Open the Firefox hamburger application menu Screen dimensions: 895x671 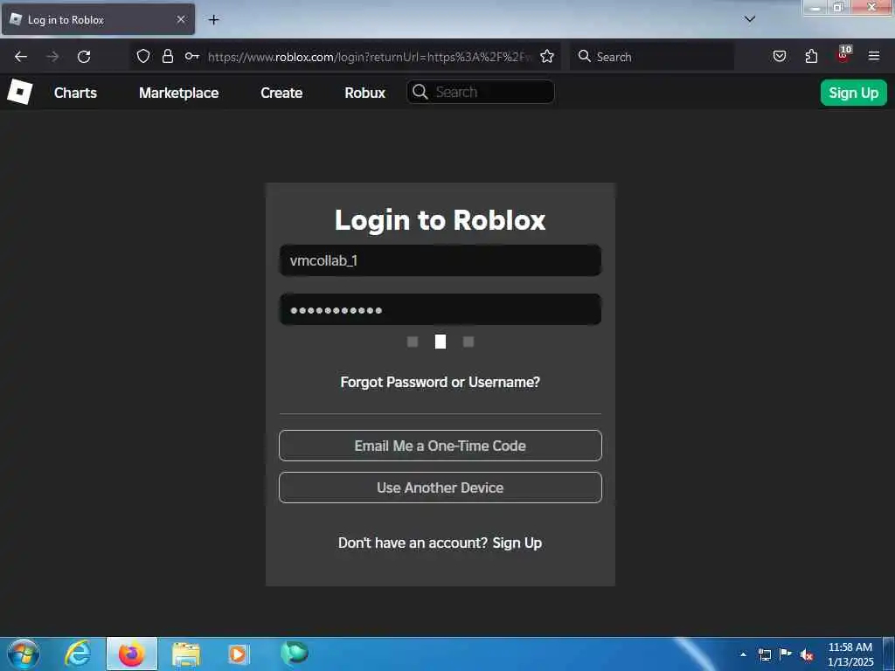874,56
